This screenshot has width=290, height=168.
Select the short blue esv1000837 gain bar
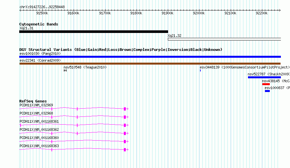coord(267,91)
